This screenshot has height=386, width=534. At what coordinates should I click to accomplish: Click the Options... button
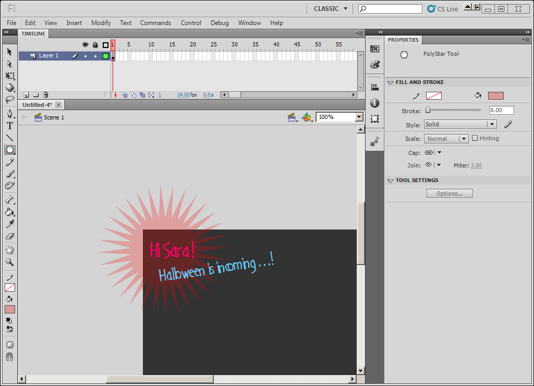coord(450,194)
